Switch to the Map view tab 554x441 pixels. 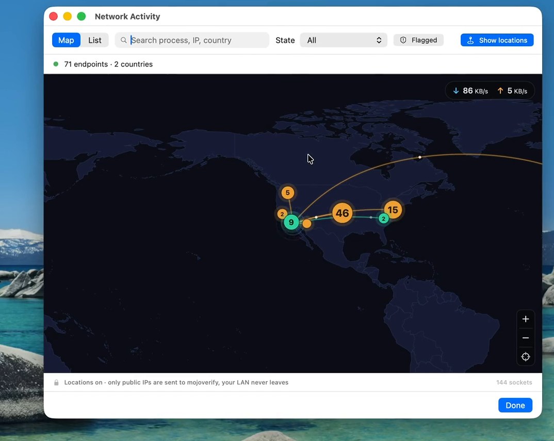(66, 40)
